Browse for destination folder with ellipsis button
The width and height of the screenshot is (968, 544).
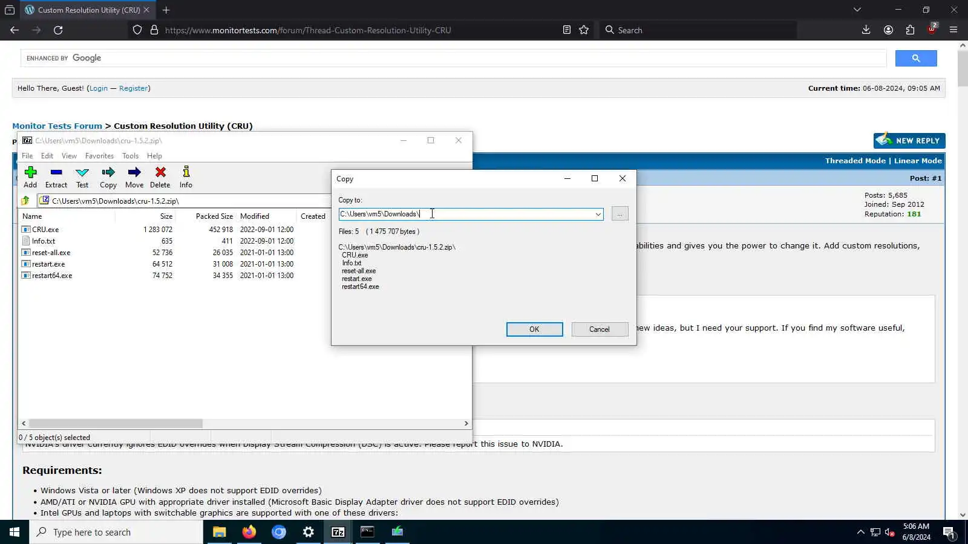[x=620, y=214]
